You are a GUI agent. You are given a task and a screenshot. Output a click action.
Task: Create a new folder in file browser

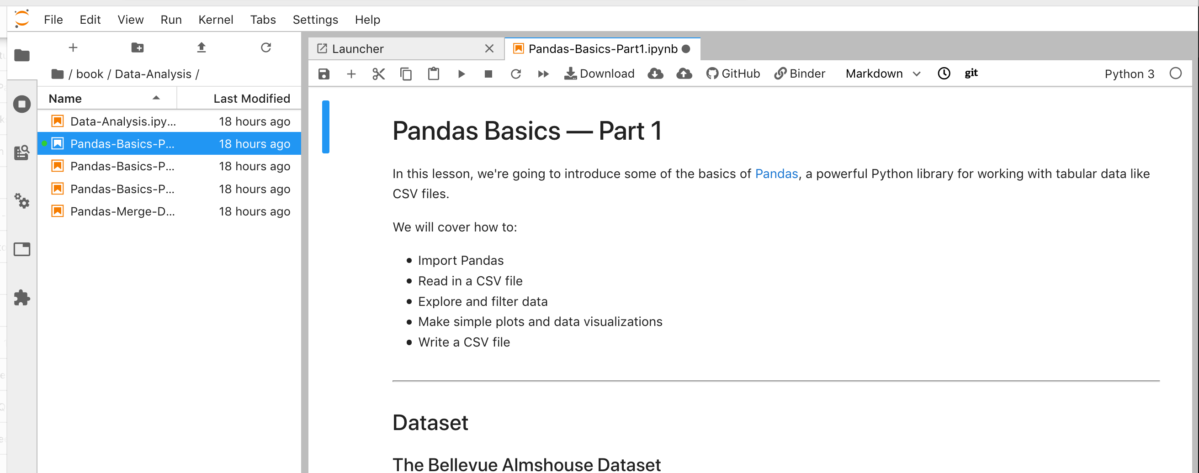coord(137,47)
